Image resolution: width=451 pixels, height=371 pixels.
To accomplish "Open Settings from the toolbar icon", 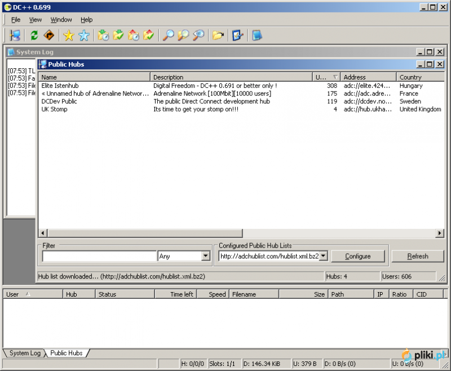I will (x=237, y=36).
